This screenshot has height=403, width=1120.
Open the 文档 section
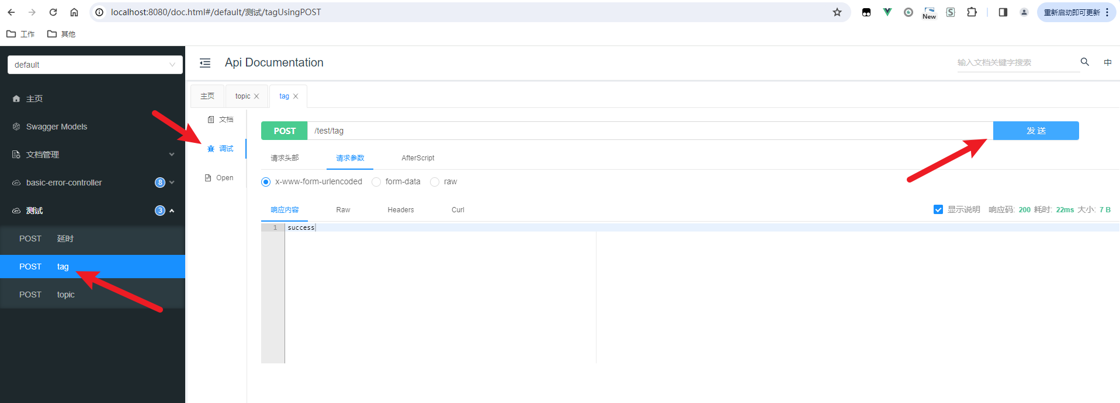click(x=220, y=120)
